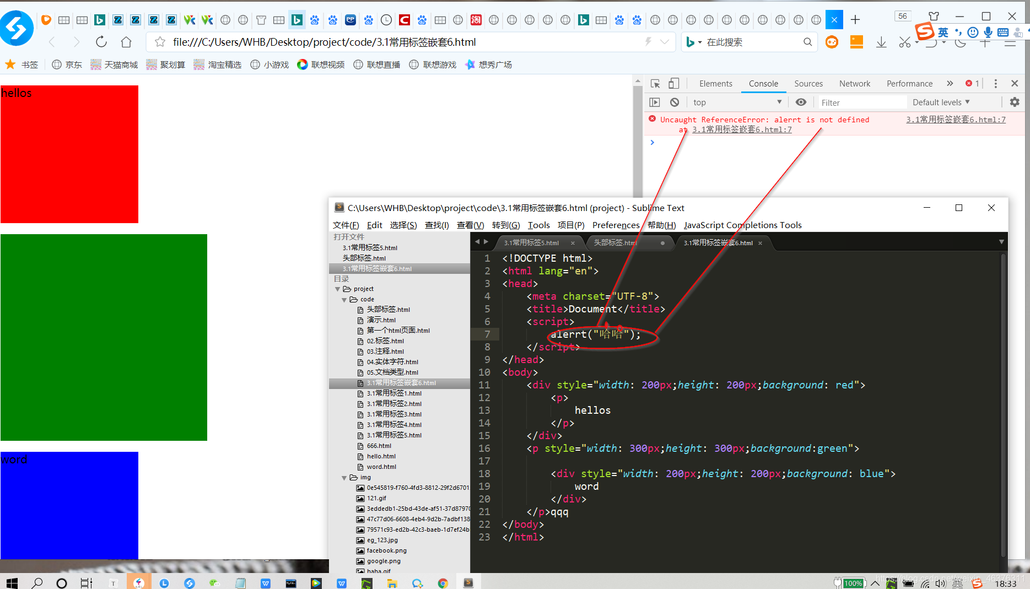Collapse the img folder in sidebar
Screen dimensions: 1030x589
coord(344,477)
